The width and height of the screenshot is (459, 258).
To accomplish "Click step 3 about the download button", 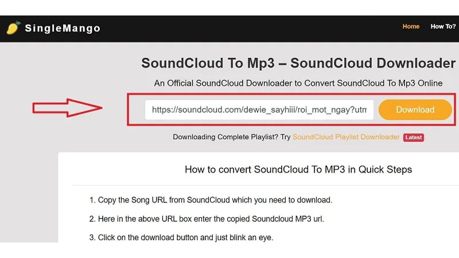I will (x=181, y=237).
